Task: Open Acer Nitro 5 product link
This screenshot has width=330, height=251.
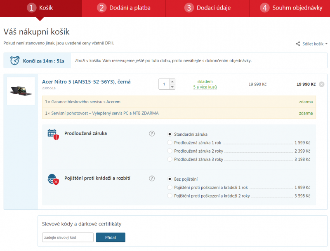Action: (x=86, y=81)
